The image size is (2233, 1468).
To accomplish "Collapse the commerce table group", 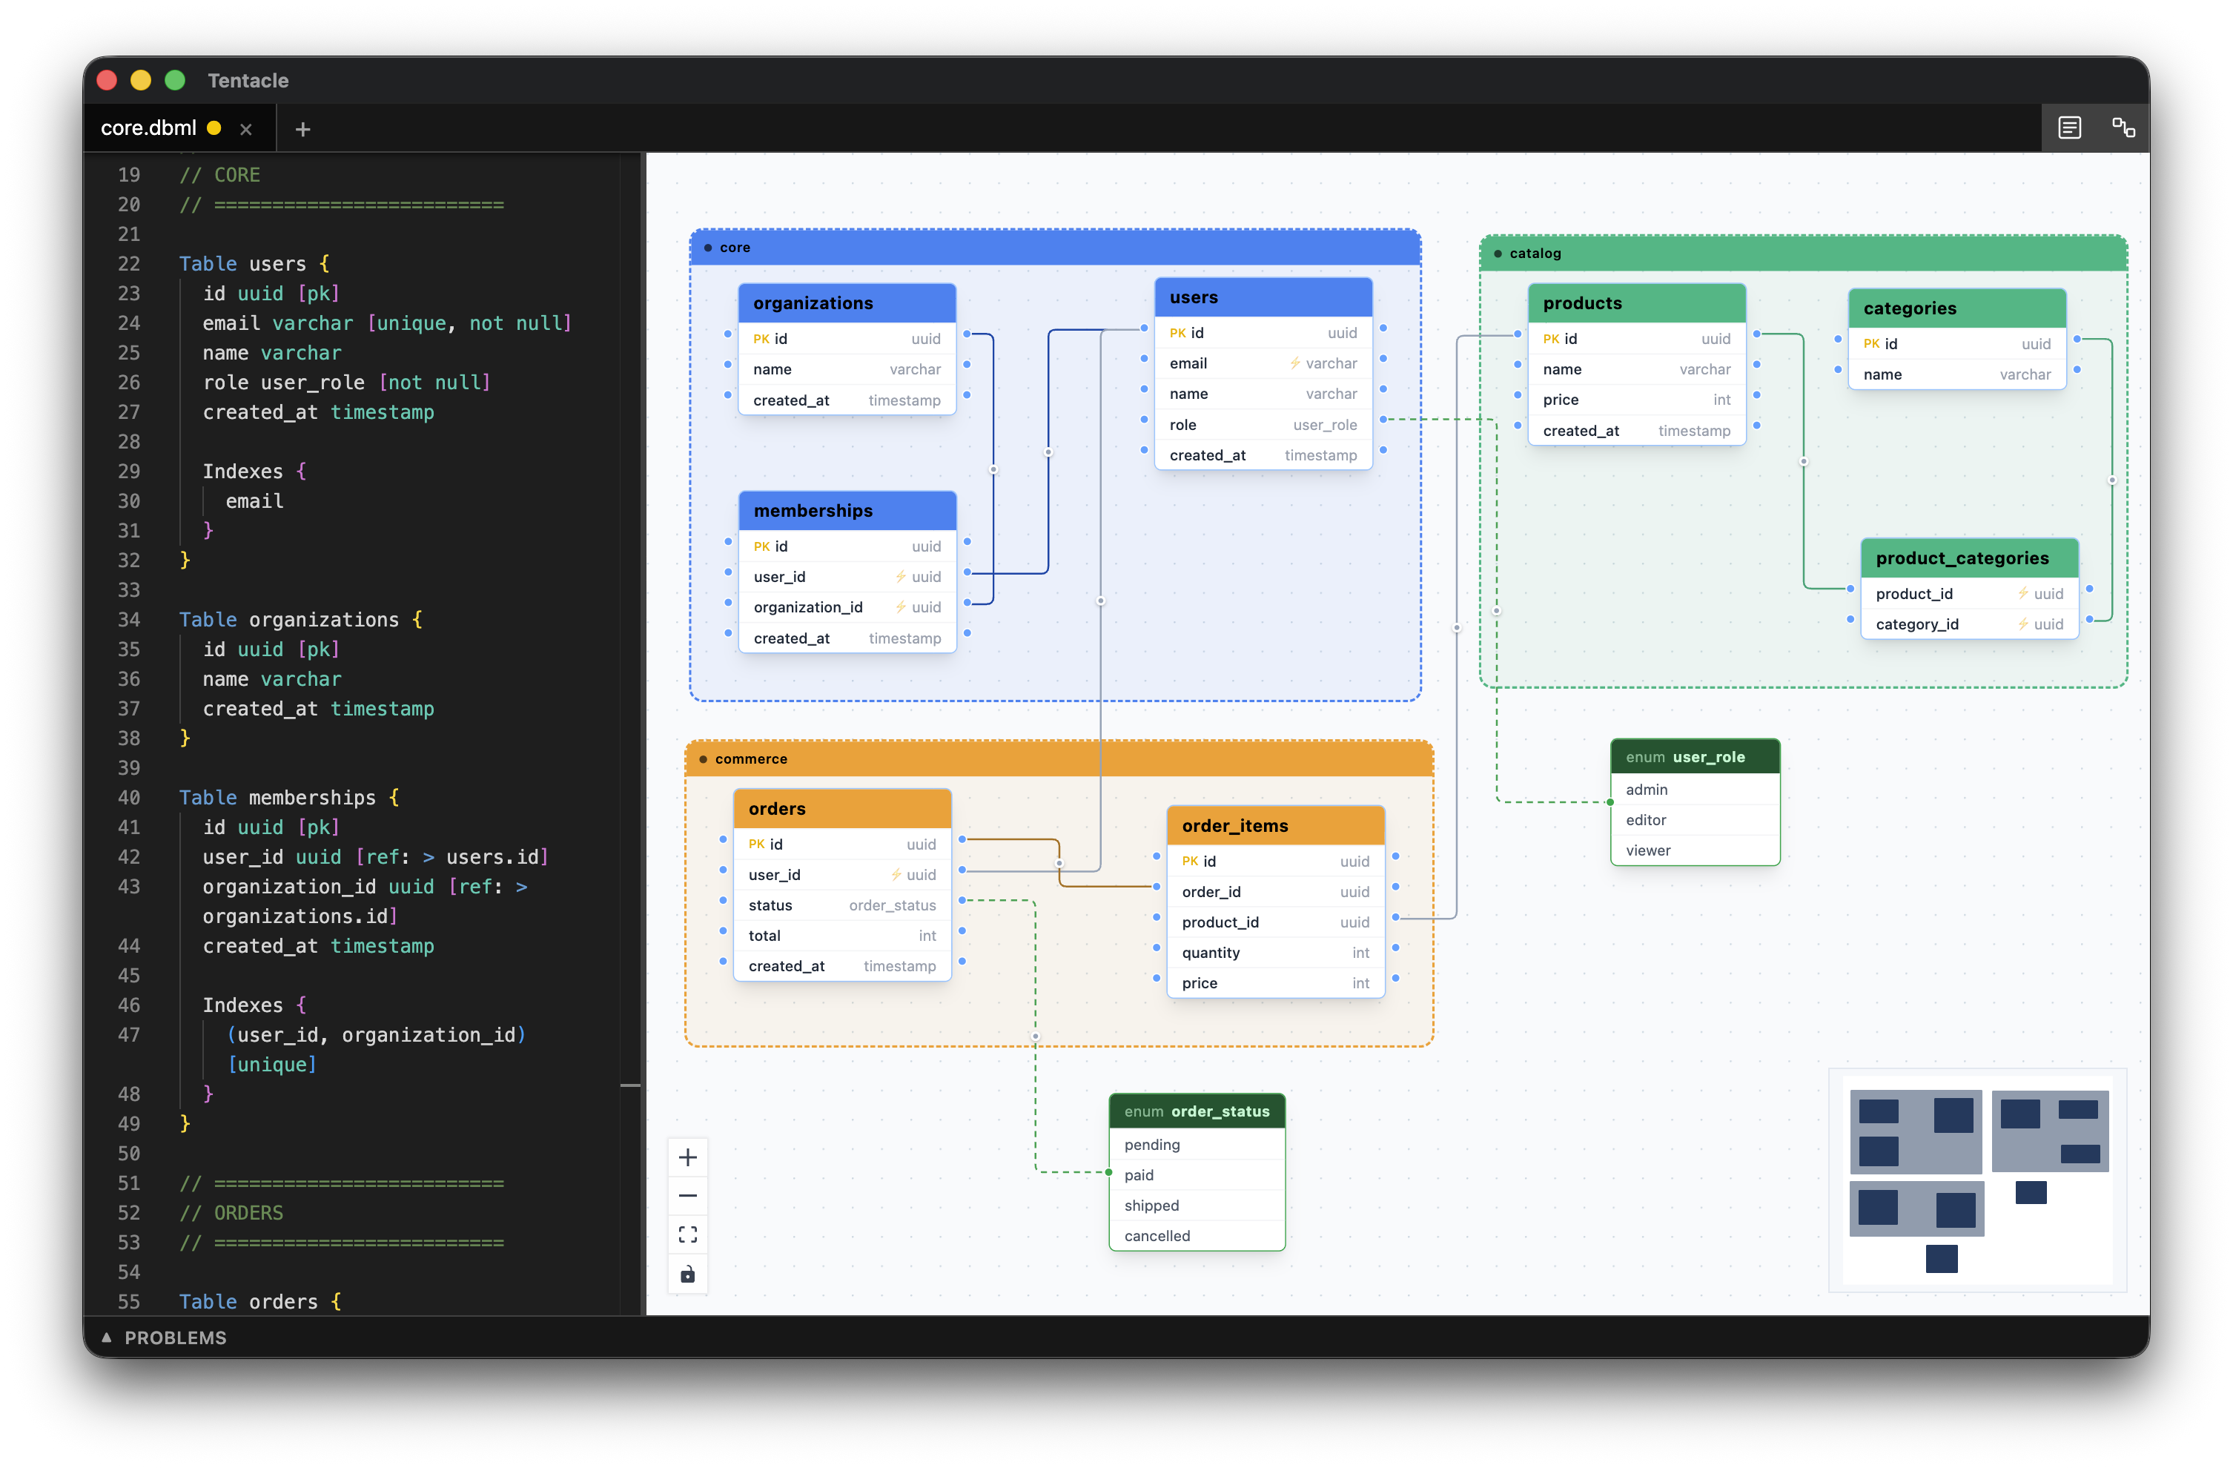I will click(x=703, y=759).
